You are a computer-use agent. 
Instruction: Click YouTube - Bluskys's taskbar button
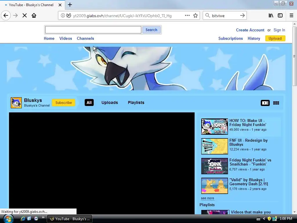pyautogui.click(x=70, y=219)
